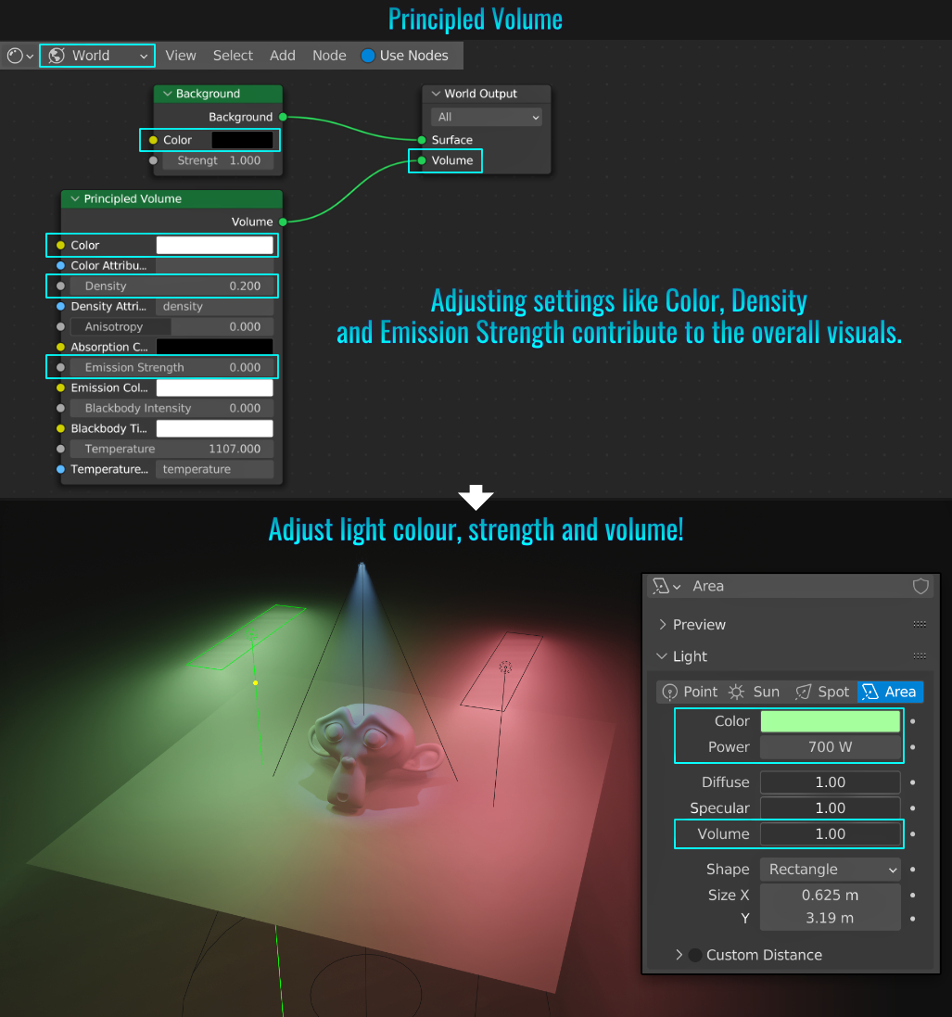952x1017 pixels.
Task: Collapse the Principled Volume node
Action: (75, 198)
